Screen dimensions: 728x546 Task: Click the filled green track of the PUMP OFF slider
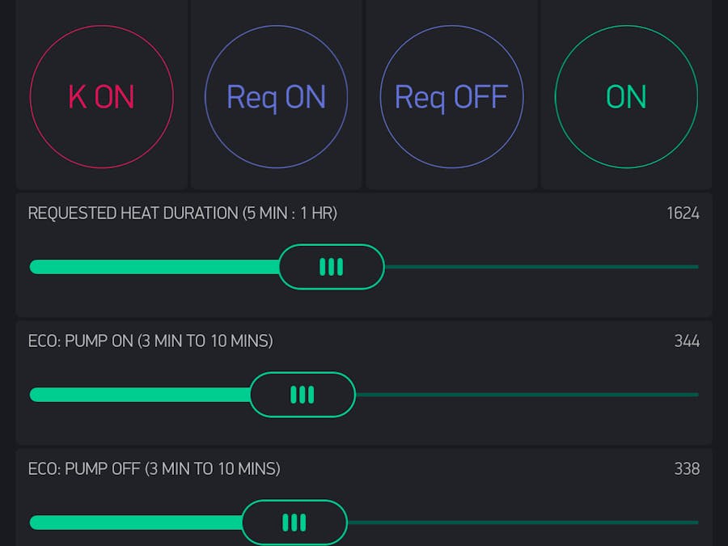[133, 522]
